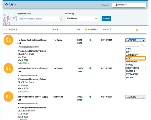Click the blue Search button
This screenshot has width=151, height=120.
tap(106, 18)
